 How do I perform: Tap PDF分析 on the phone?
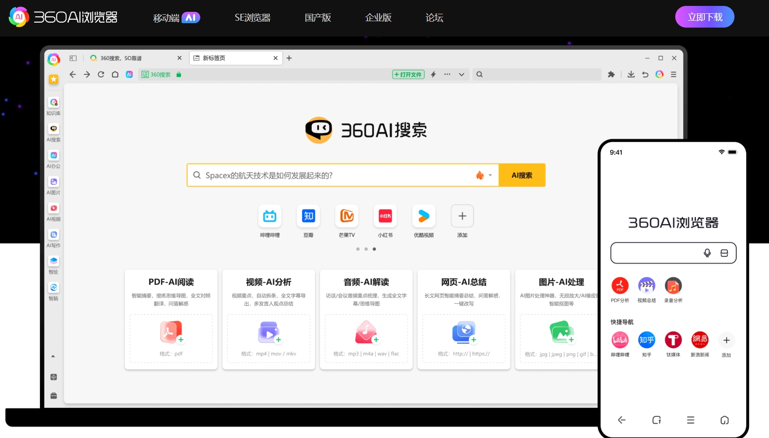(620, 290)
